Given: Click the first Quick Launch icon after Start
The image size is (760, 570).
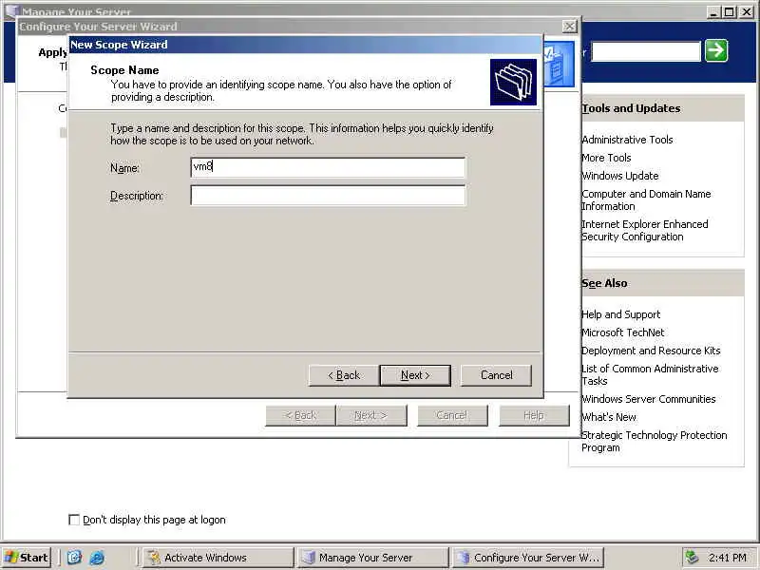Looking at the screenshot, I should [x=74, y=558].
